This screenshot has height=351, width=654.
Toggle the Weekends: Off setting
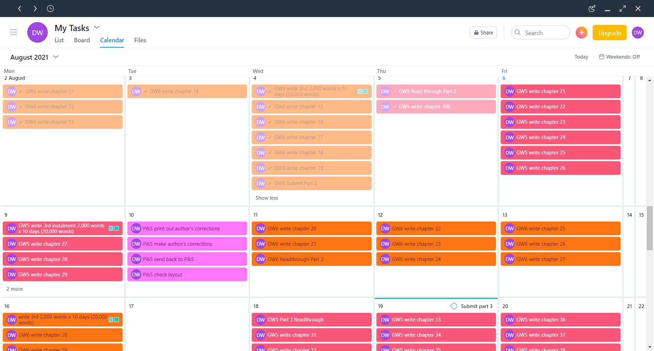619,57
